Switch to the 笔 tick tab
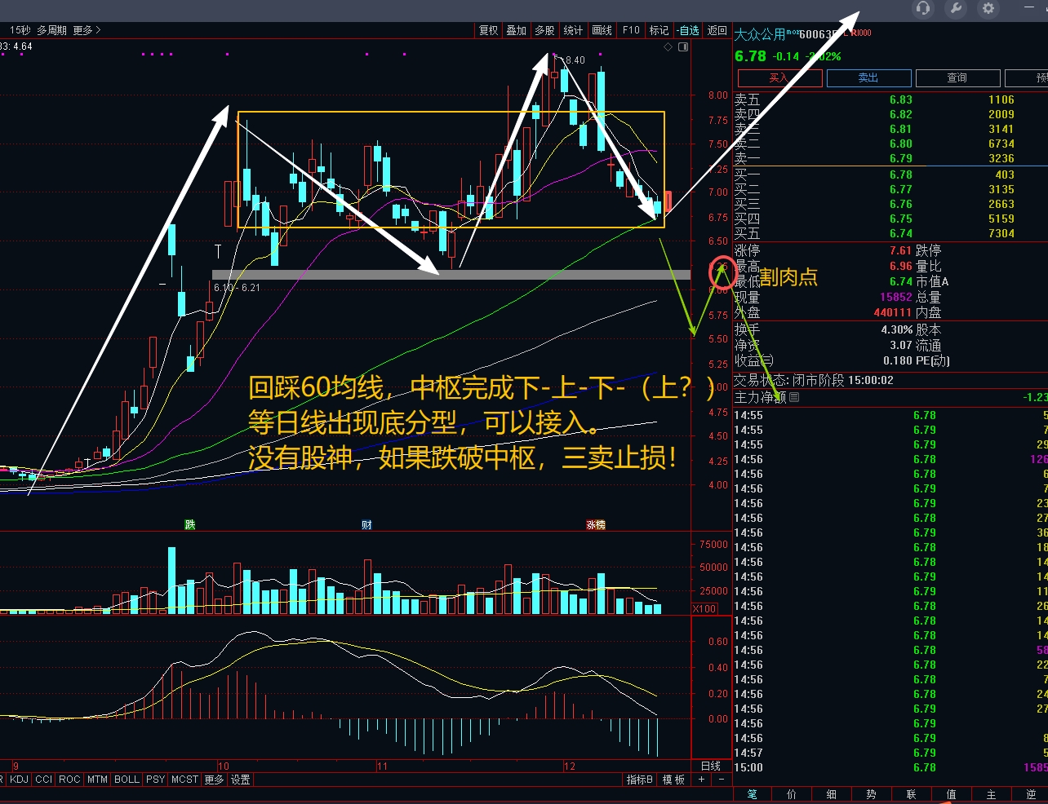The height and width of the screenshot is (804, 1048). pyautogui.click(x=752, y=794)
